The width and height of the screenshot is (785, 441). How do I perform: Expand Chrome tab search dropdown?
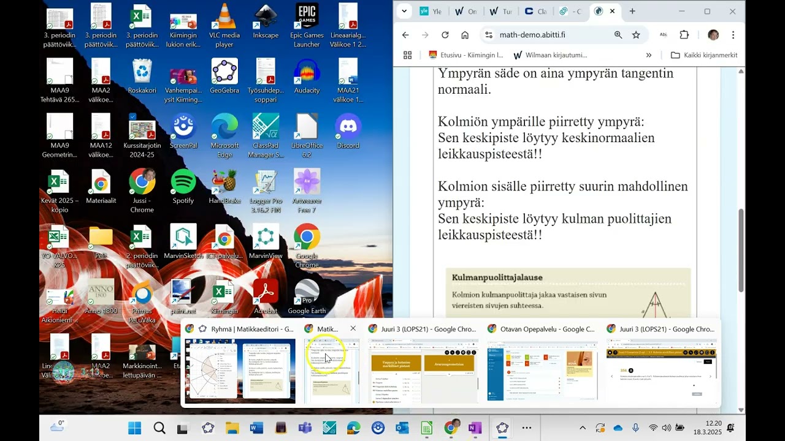[404, 11]
